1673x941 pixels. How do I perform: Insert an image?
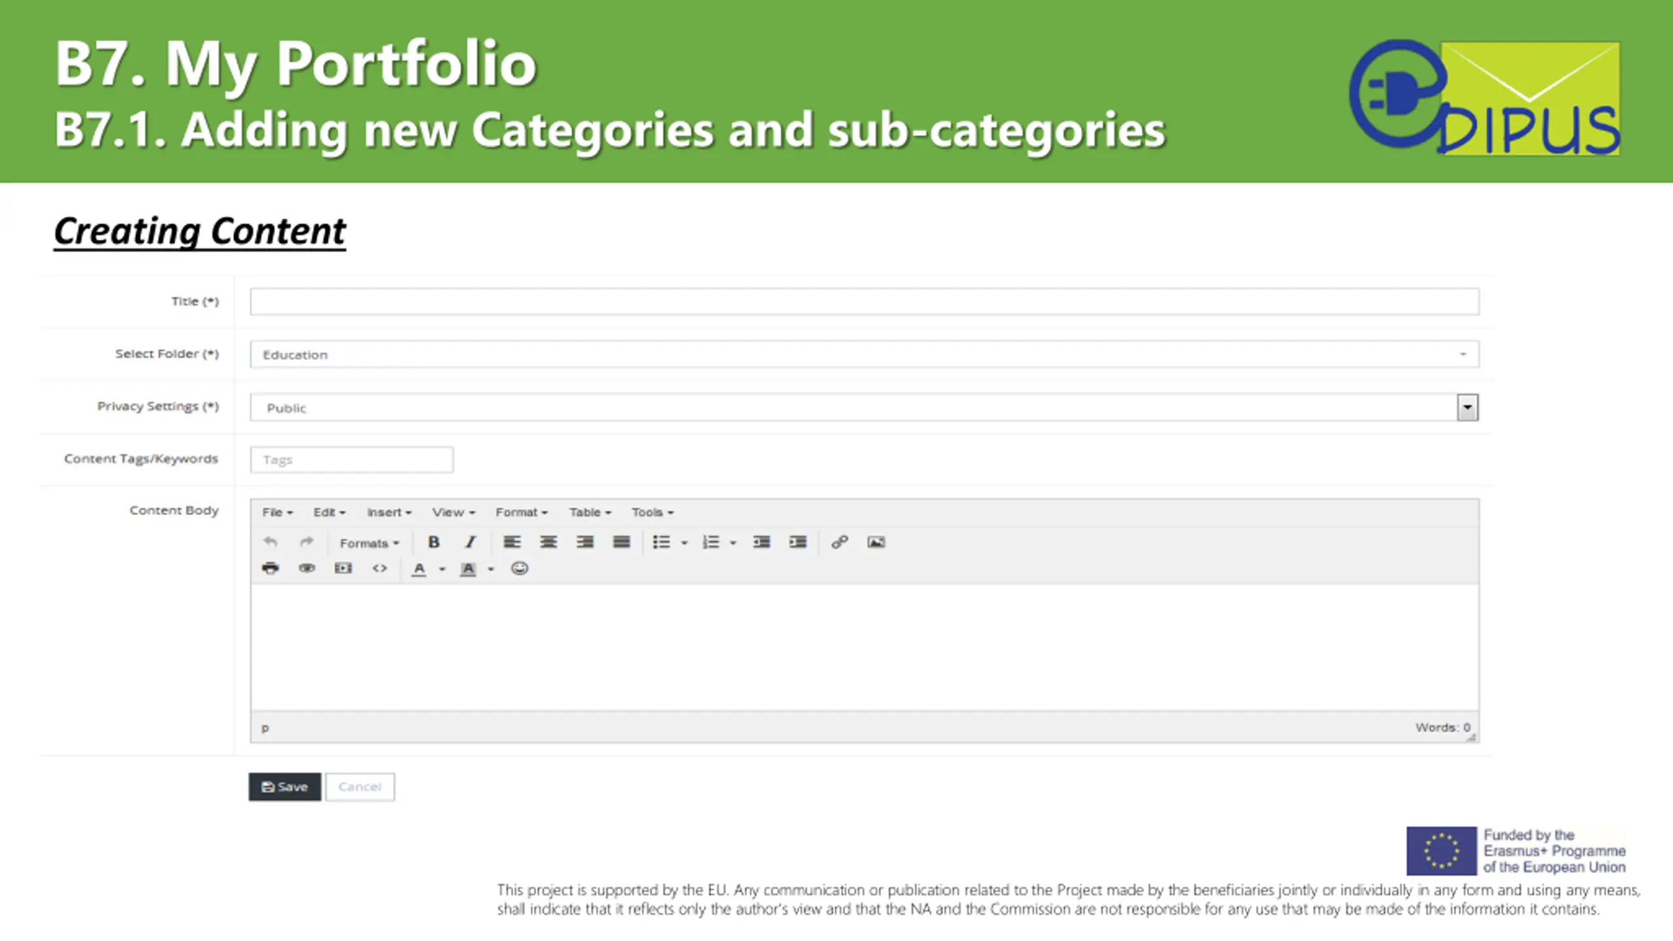click(876, 542)
